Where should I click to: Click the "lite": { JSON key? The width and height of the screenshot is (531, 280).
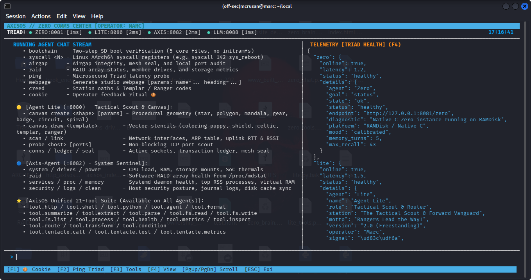tap(327, 163)
